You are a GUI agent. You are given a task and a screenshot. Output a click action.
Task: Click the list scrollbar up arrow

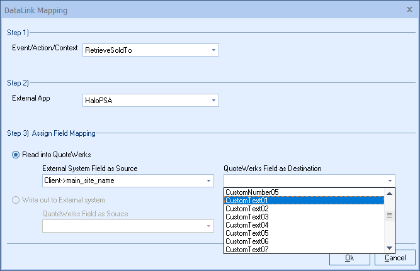[390, 193]
